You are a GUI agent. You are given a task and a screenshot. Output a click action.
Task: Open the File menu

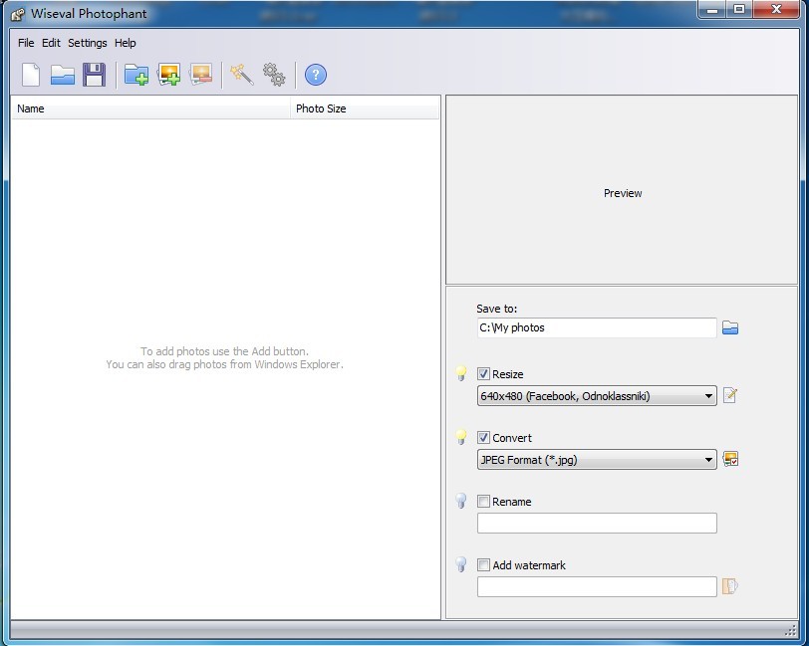(x=26, y=43)
